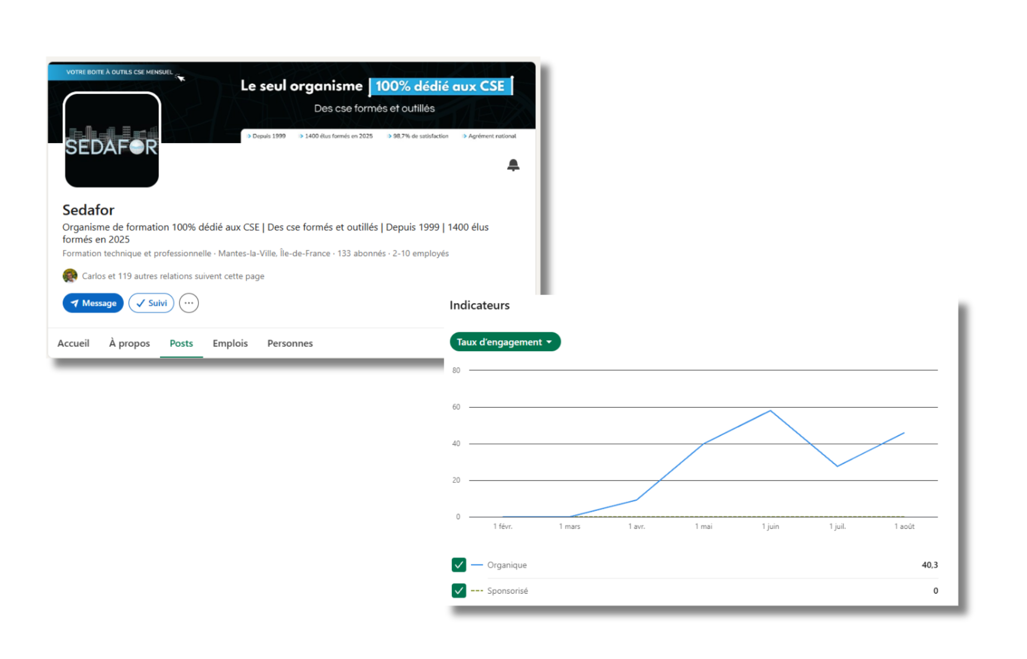
Task: Switch to the À propos tab
Action: 130,343
